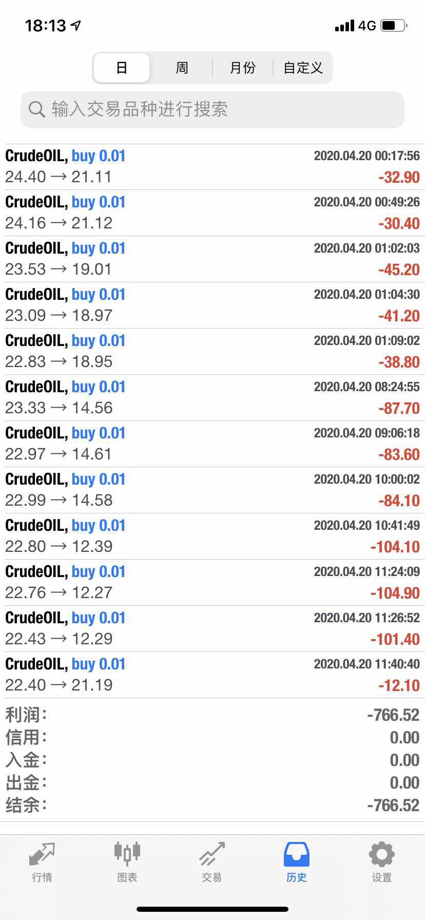
Task: Select CrudeOIL trade 23.33 → 14.56
Action: click(x=212, y=397)
